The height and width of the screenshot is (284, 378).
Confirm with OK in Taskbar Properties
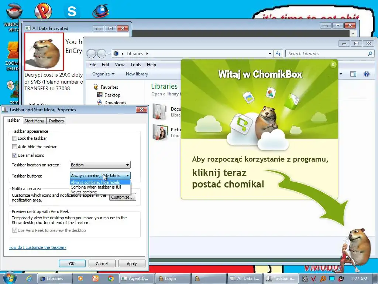(x=72, y=263)
